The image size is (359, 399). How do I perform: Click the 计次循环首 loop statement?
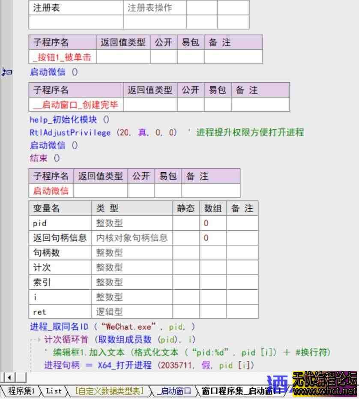click(x=120, y=339)
